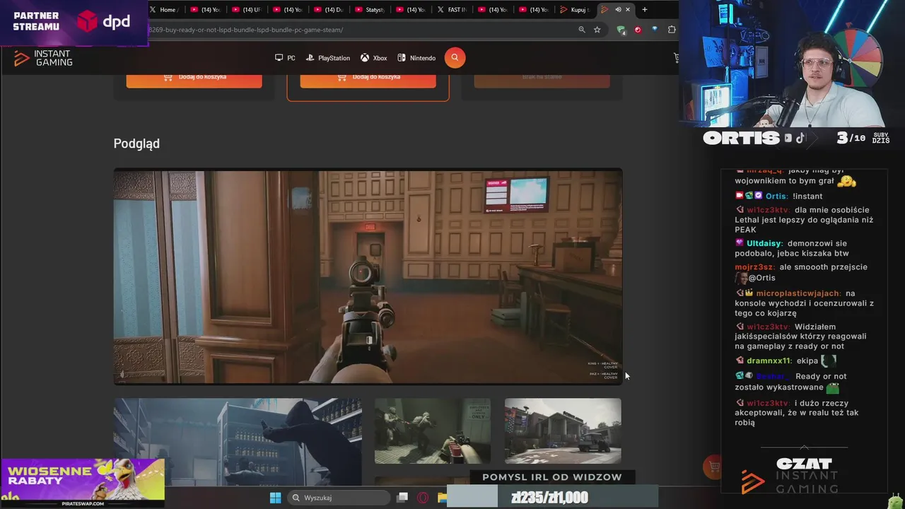Click the floating orange shopping cart icon

[x=713, y=467]
